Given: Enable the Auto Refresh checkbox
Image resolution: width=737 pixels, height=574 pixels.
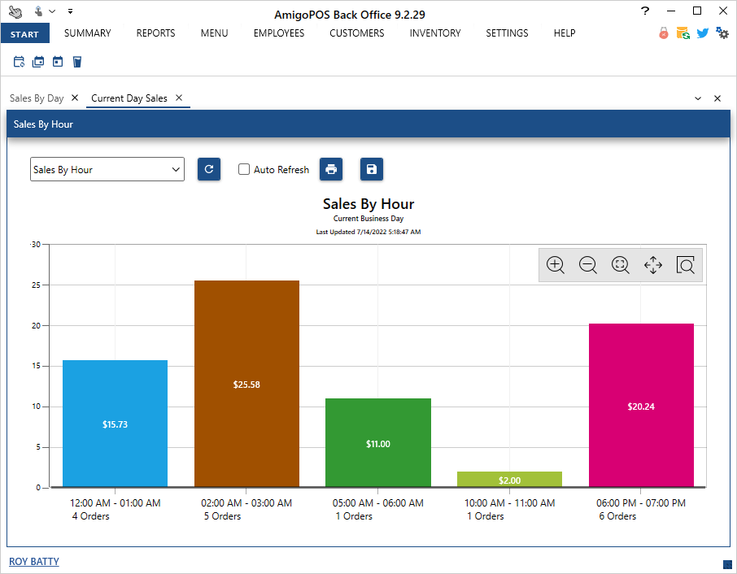Looking at the screenshot, I should click(x=244, y=169).
